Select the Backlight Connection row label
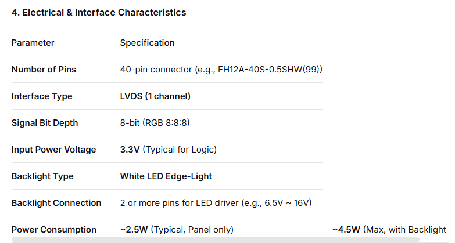Image resolution: width=455 pixels, height=243 pixels. (56, 203)
